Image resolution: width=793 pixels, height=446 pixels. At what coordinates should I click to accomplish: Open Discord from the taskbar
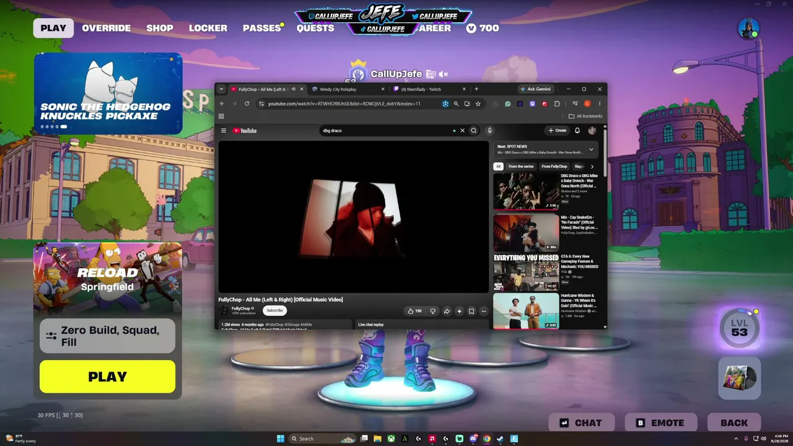pos(473,439)
